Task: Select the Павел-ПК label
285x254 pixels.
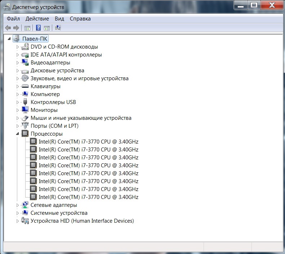Action: tap(35, 38)
